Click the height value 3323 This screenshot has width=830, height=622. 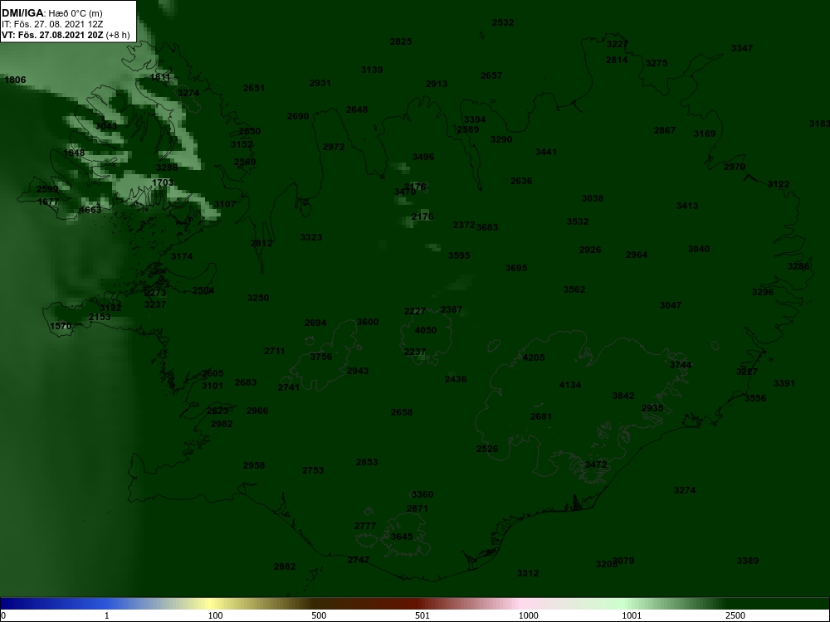tap(311, 237)
